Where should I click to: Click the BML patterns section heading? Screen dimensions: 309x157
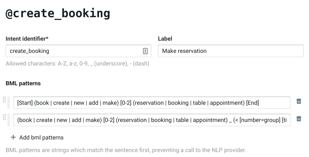(x=23, y=83)
